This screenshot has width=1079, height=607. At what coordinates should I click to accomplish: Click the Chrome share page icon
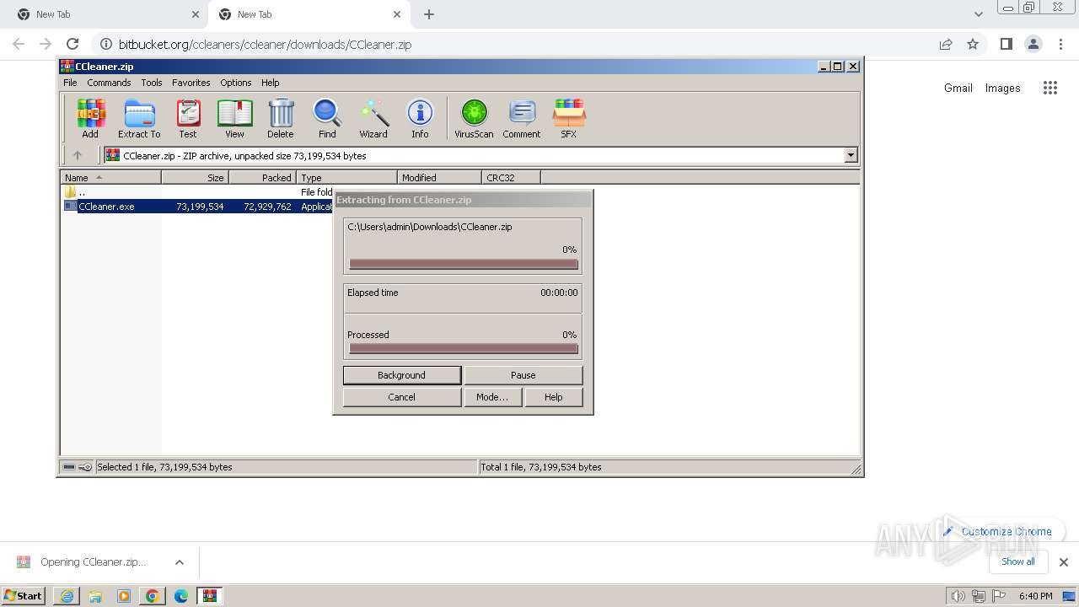click(946, 44)
